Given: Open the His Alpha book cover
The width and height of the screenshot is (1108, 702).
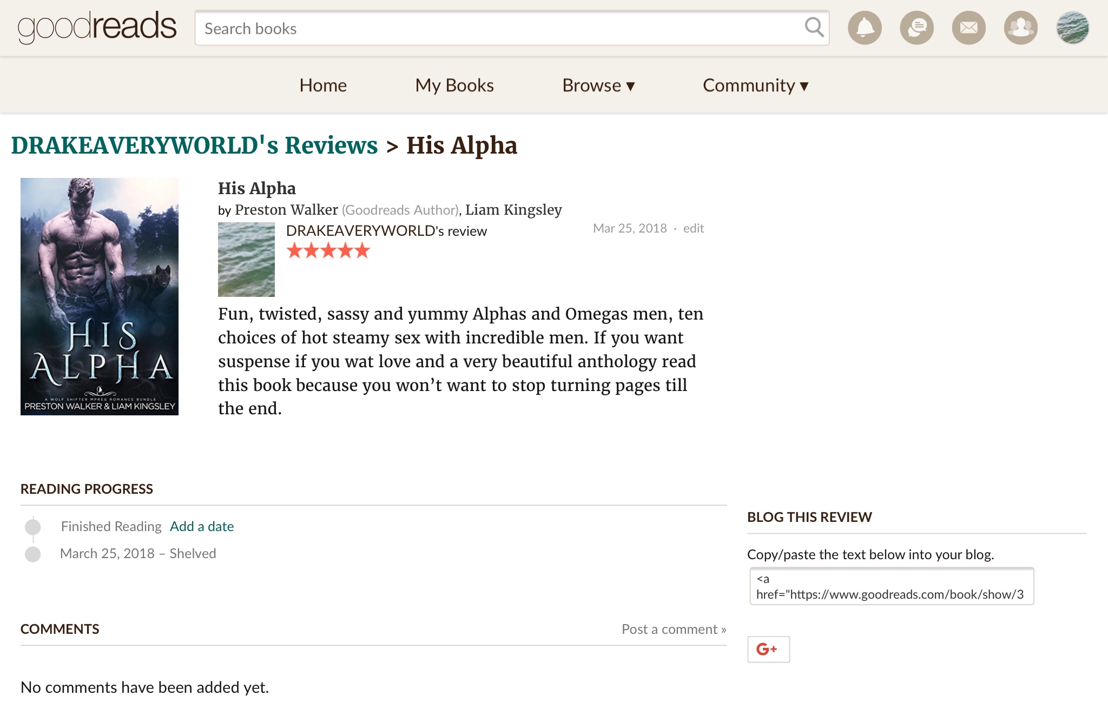Looking at the screenshot, I should (100, 296).
